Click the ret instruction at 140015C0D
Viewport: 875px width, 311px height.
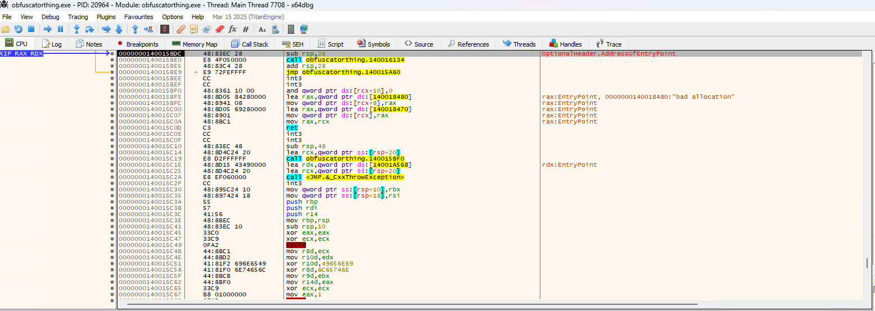(x=292, y=127)
